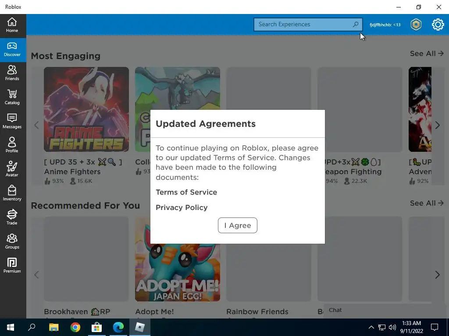Open the Friends section
This screenshot has height=336, width=449.
click(x=12, y=73)
